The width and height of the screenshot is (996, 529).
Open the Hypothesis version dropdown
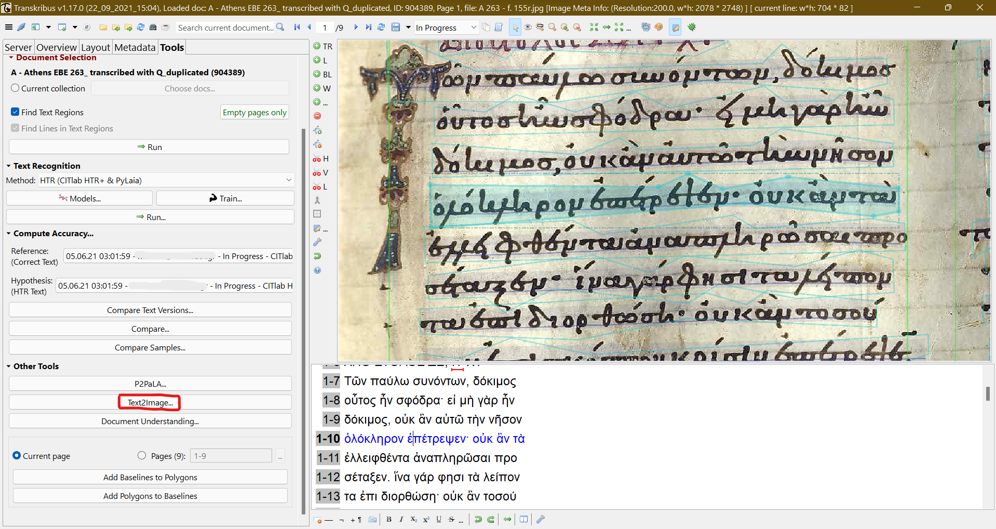(x=174, y=286)
